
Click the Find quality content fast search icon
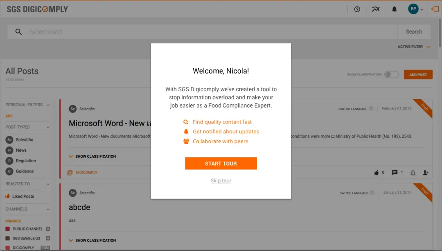186,122
